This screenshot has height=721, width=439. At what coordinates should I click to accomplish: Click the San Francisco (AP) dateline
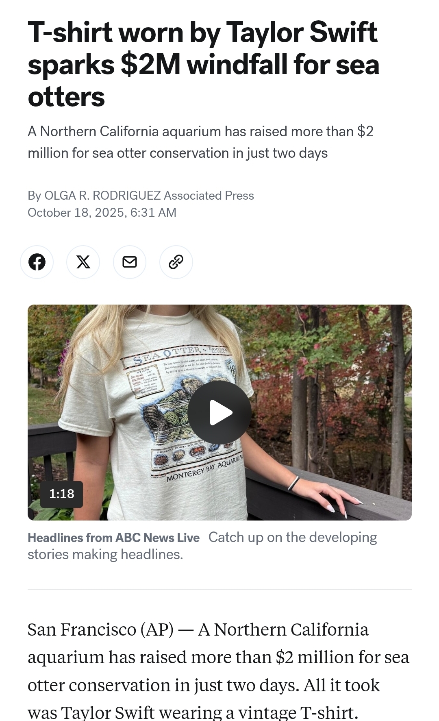point(100,630)
